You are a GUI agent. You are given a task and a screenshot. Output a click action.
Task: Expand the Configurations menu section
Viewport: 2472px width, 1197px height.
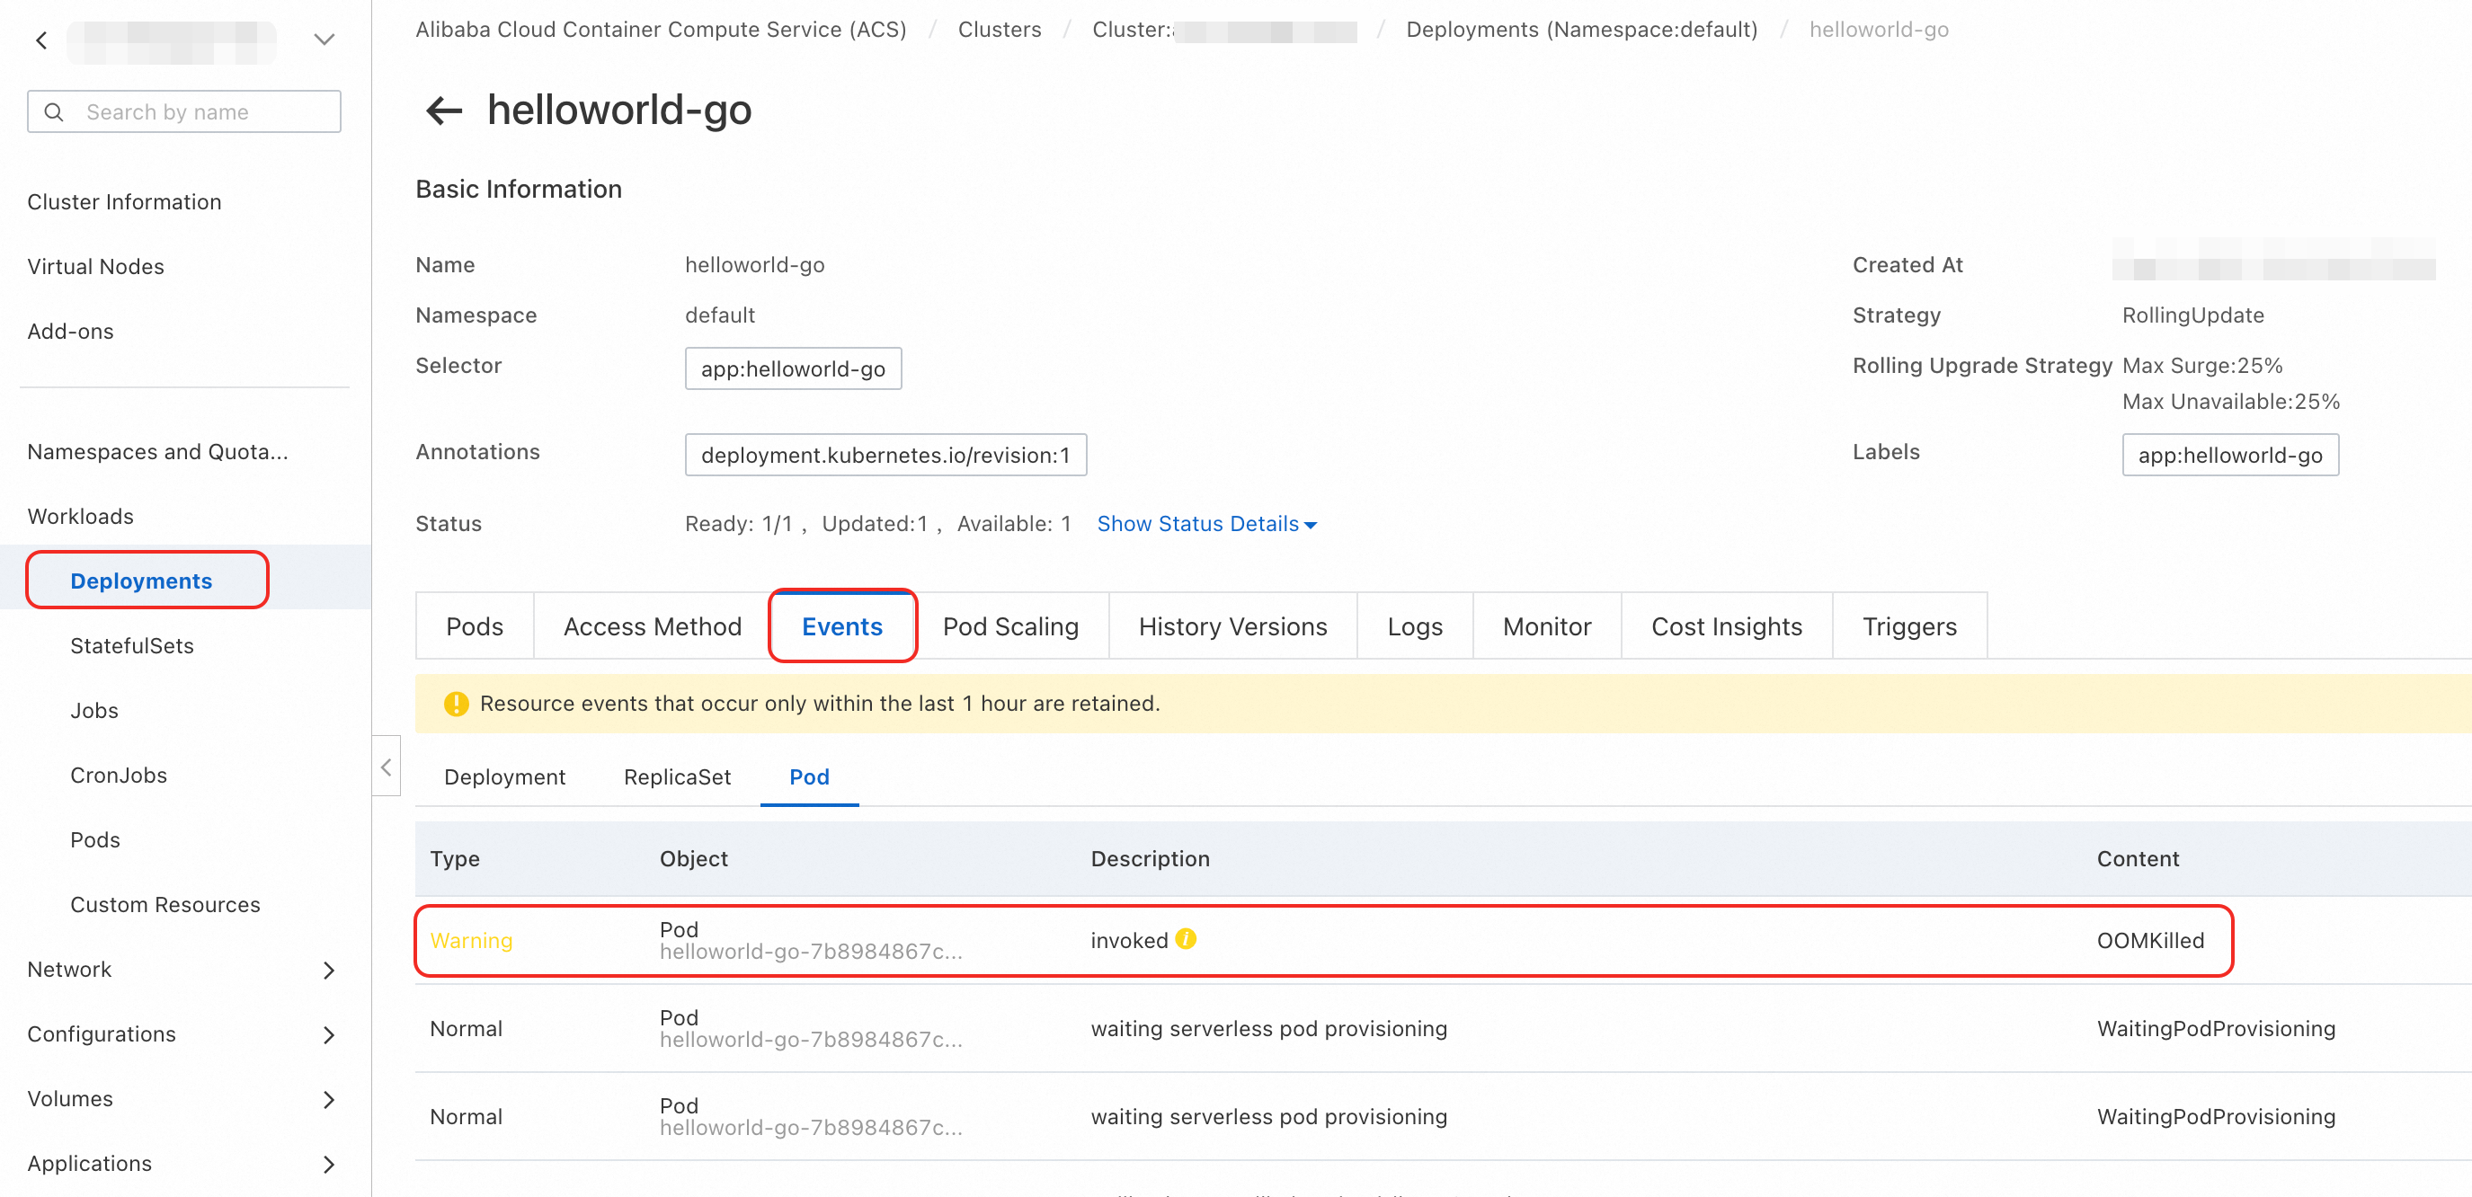point(182,1034)
